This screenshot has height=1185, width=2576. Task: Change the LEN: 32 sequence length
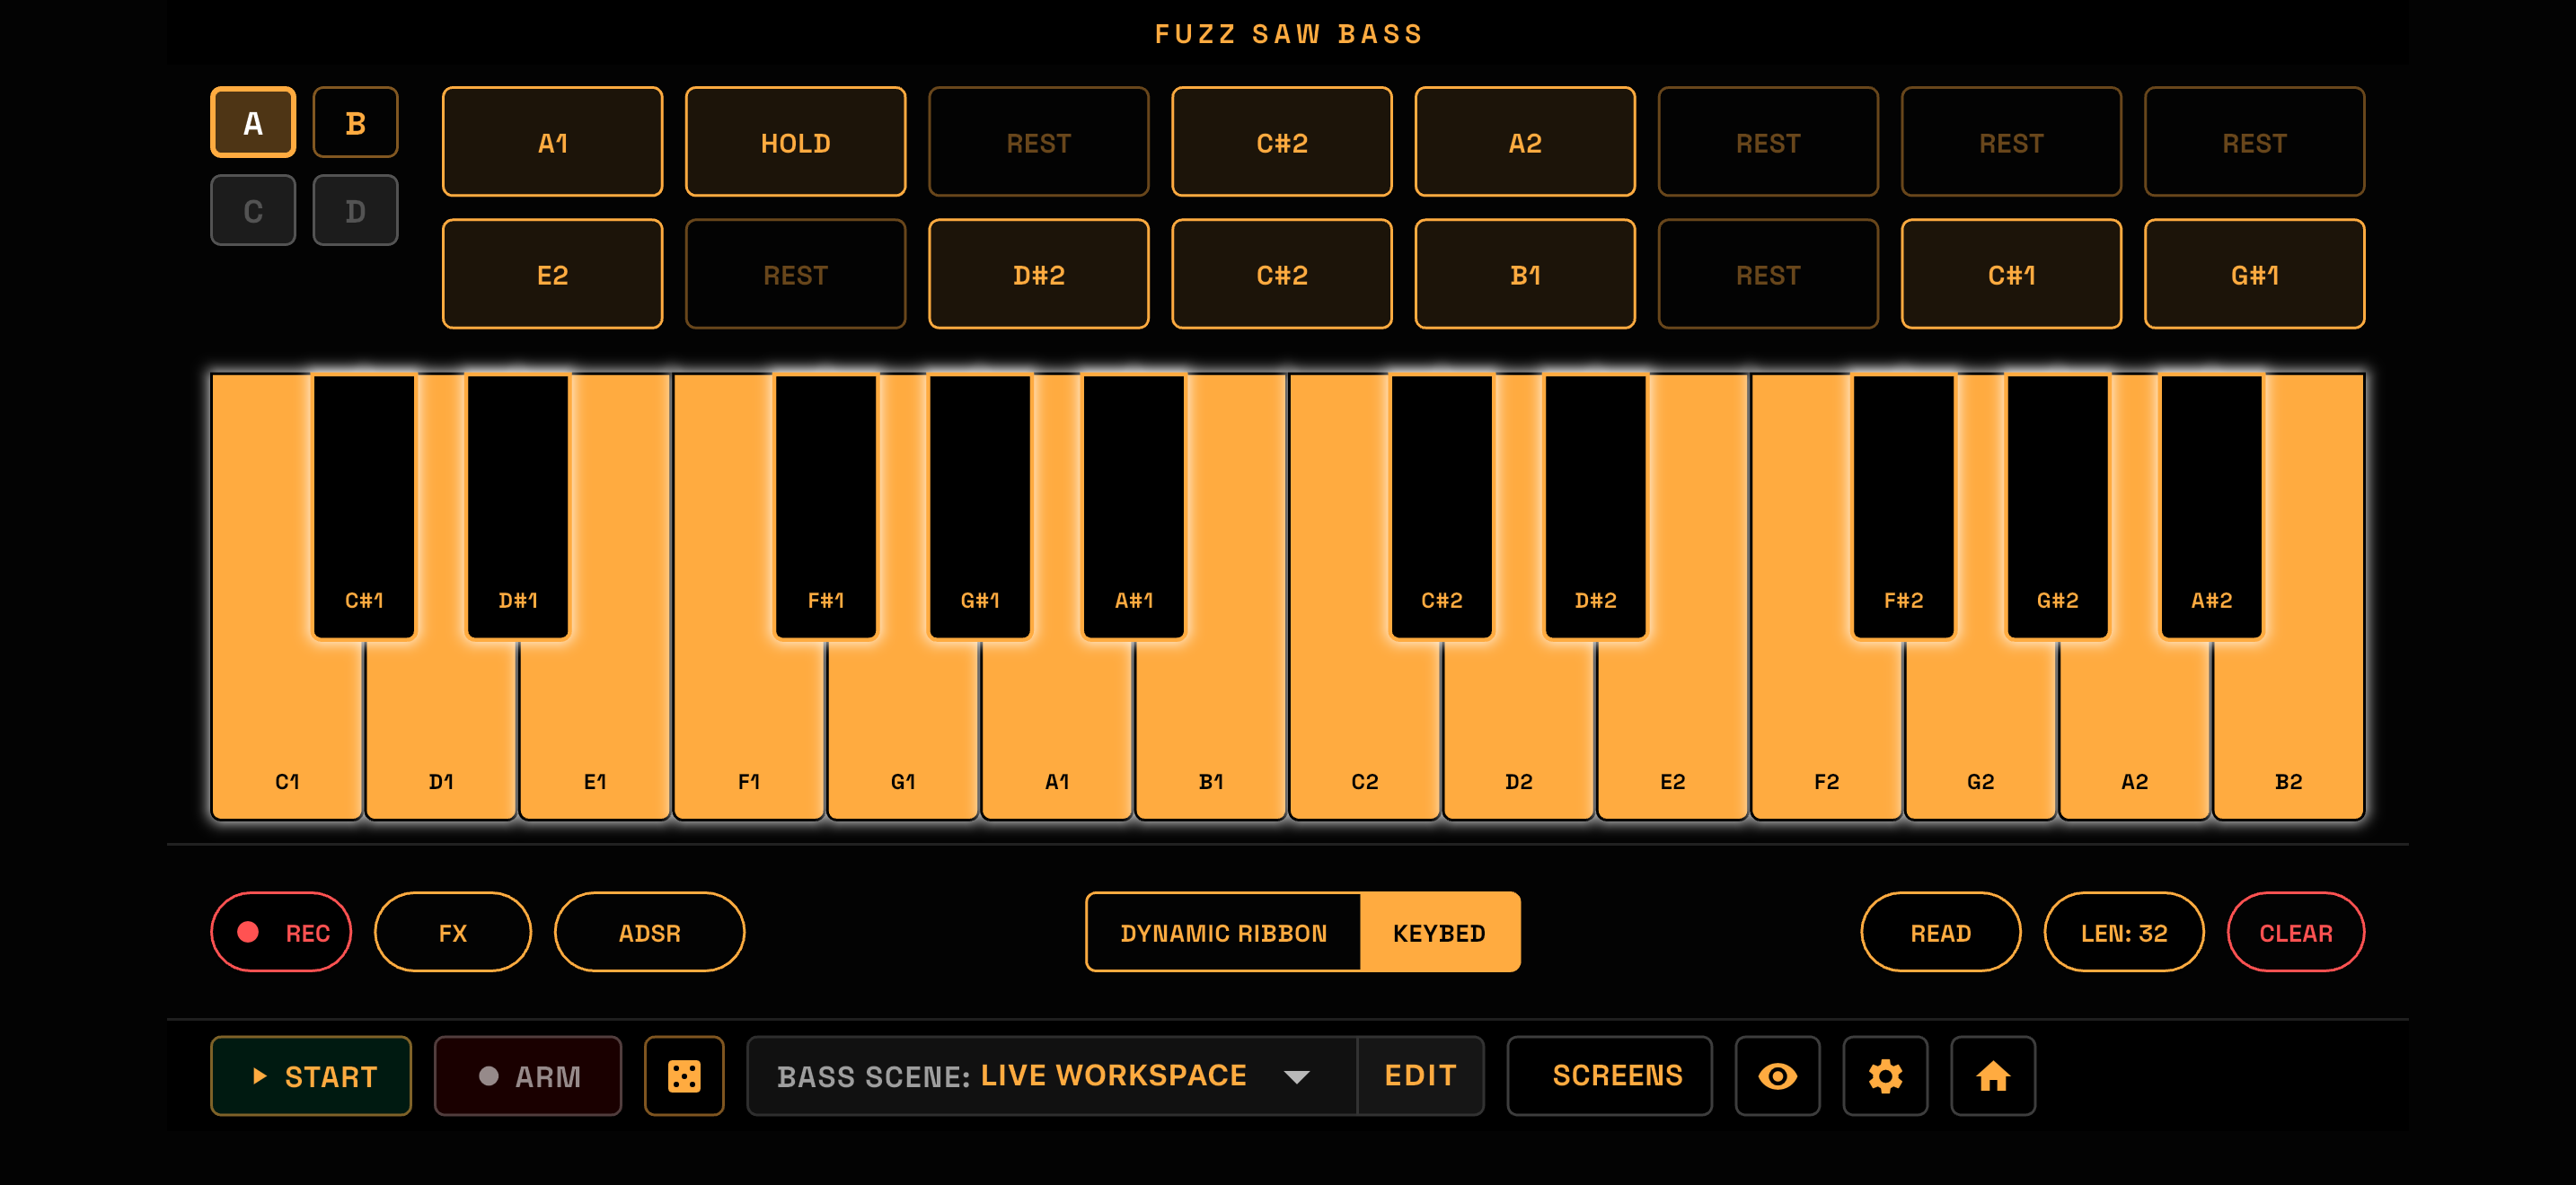coord(2124,931)
